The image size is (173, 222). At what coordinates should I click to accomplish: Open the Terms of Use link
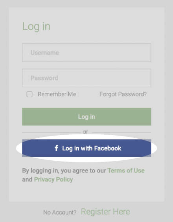pos(126,171)
